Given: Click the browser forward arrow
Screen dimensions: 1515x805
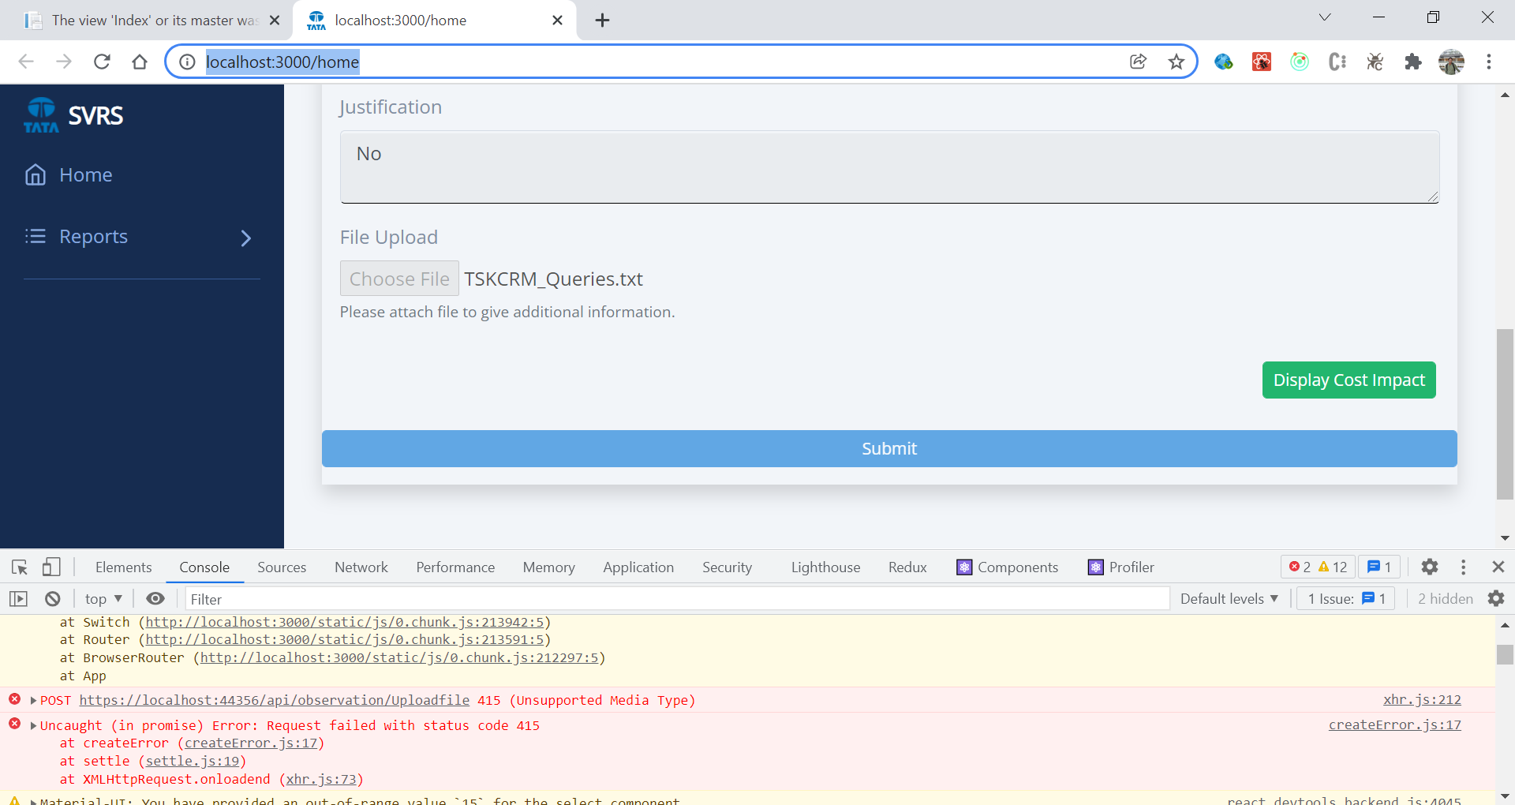Looking at the screenshot, I should (x=64, y=62).
